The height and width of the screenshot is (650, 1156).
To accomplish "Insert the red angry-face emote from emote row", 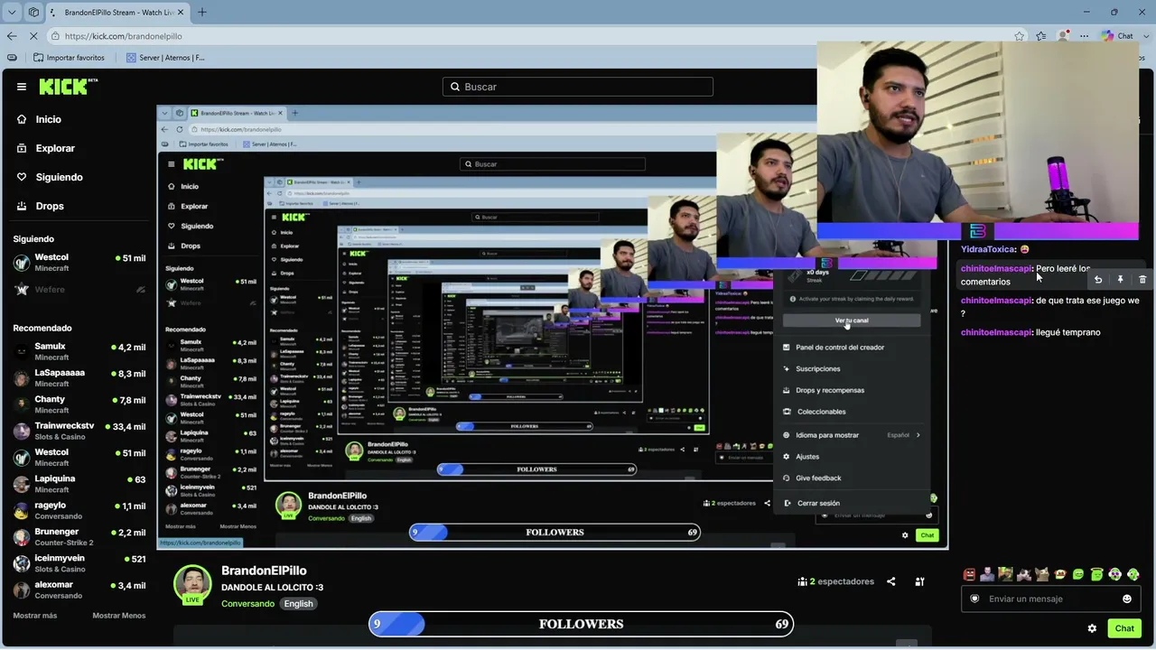I will [x=969, y=574].
